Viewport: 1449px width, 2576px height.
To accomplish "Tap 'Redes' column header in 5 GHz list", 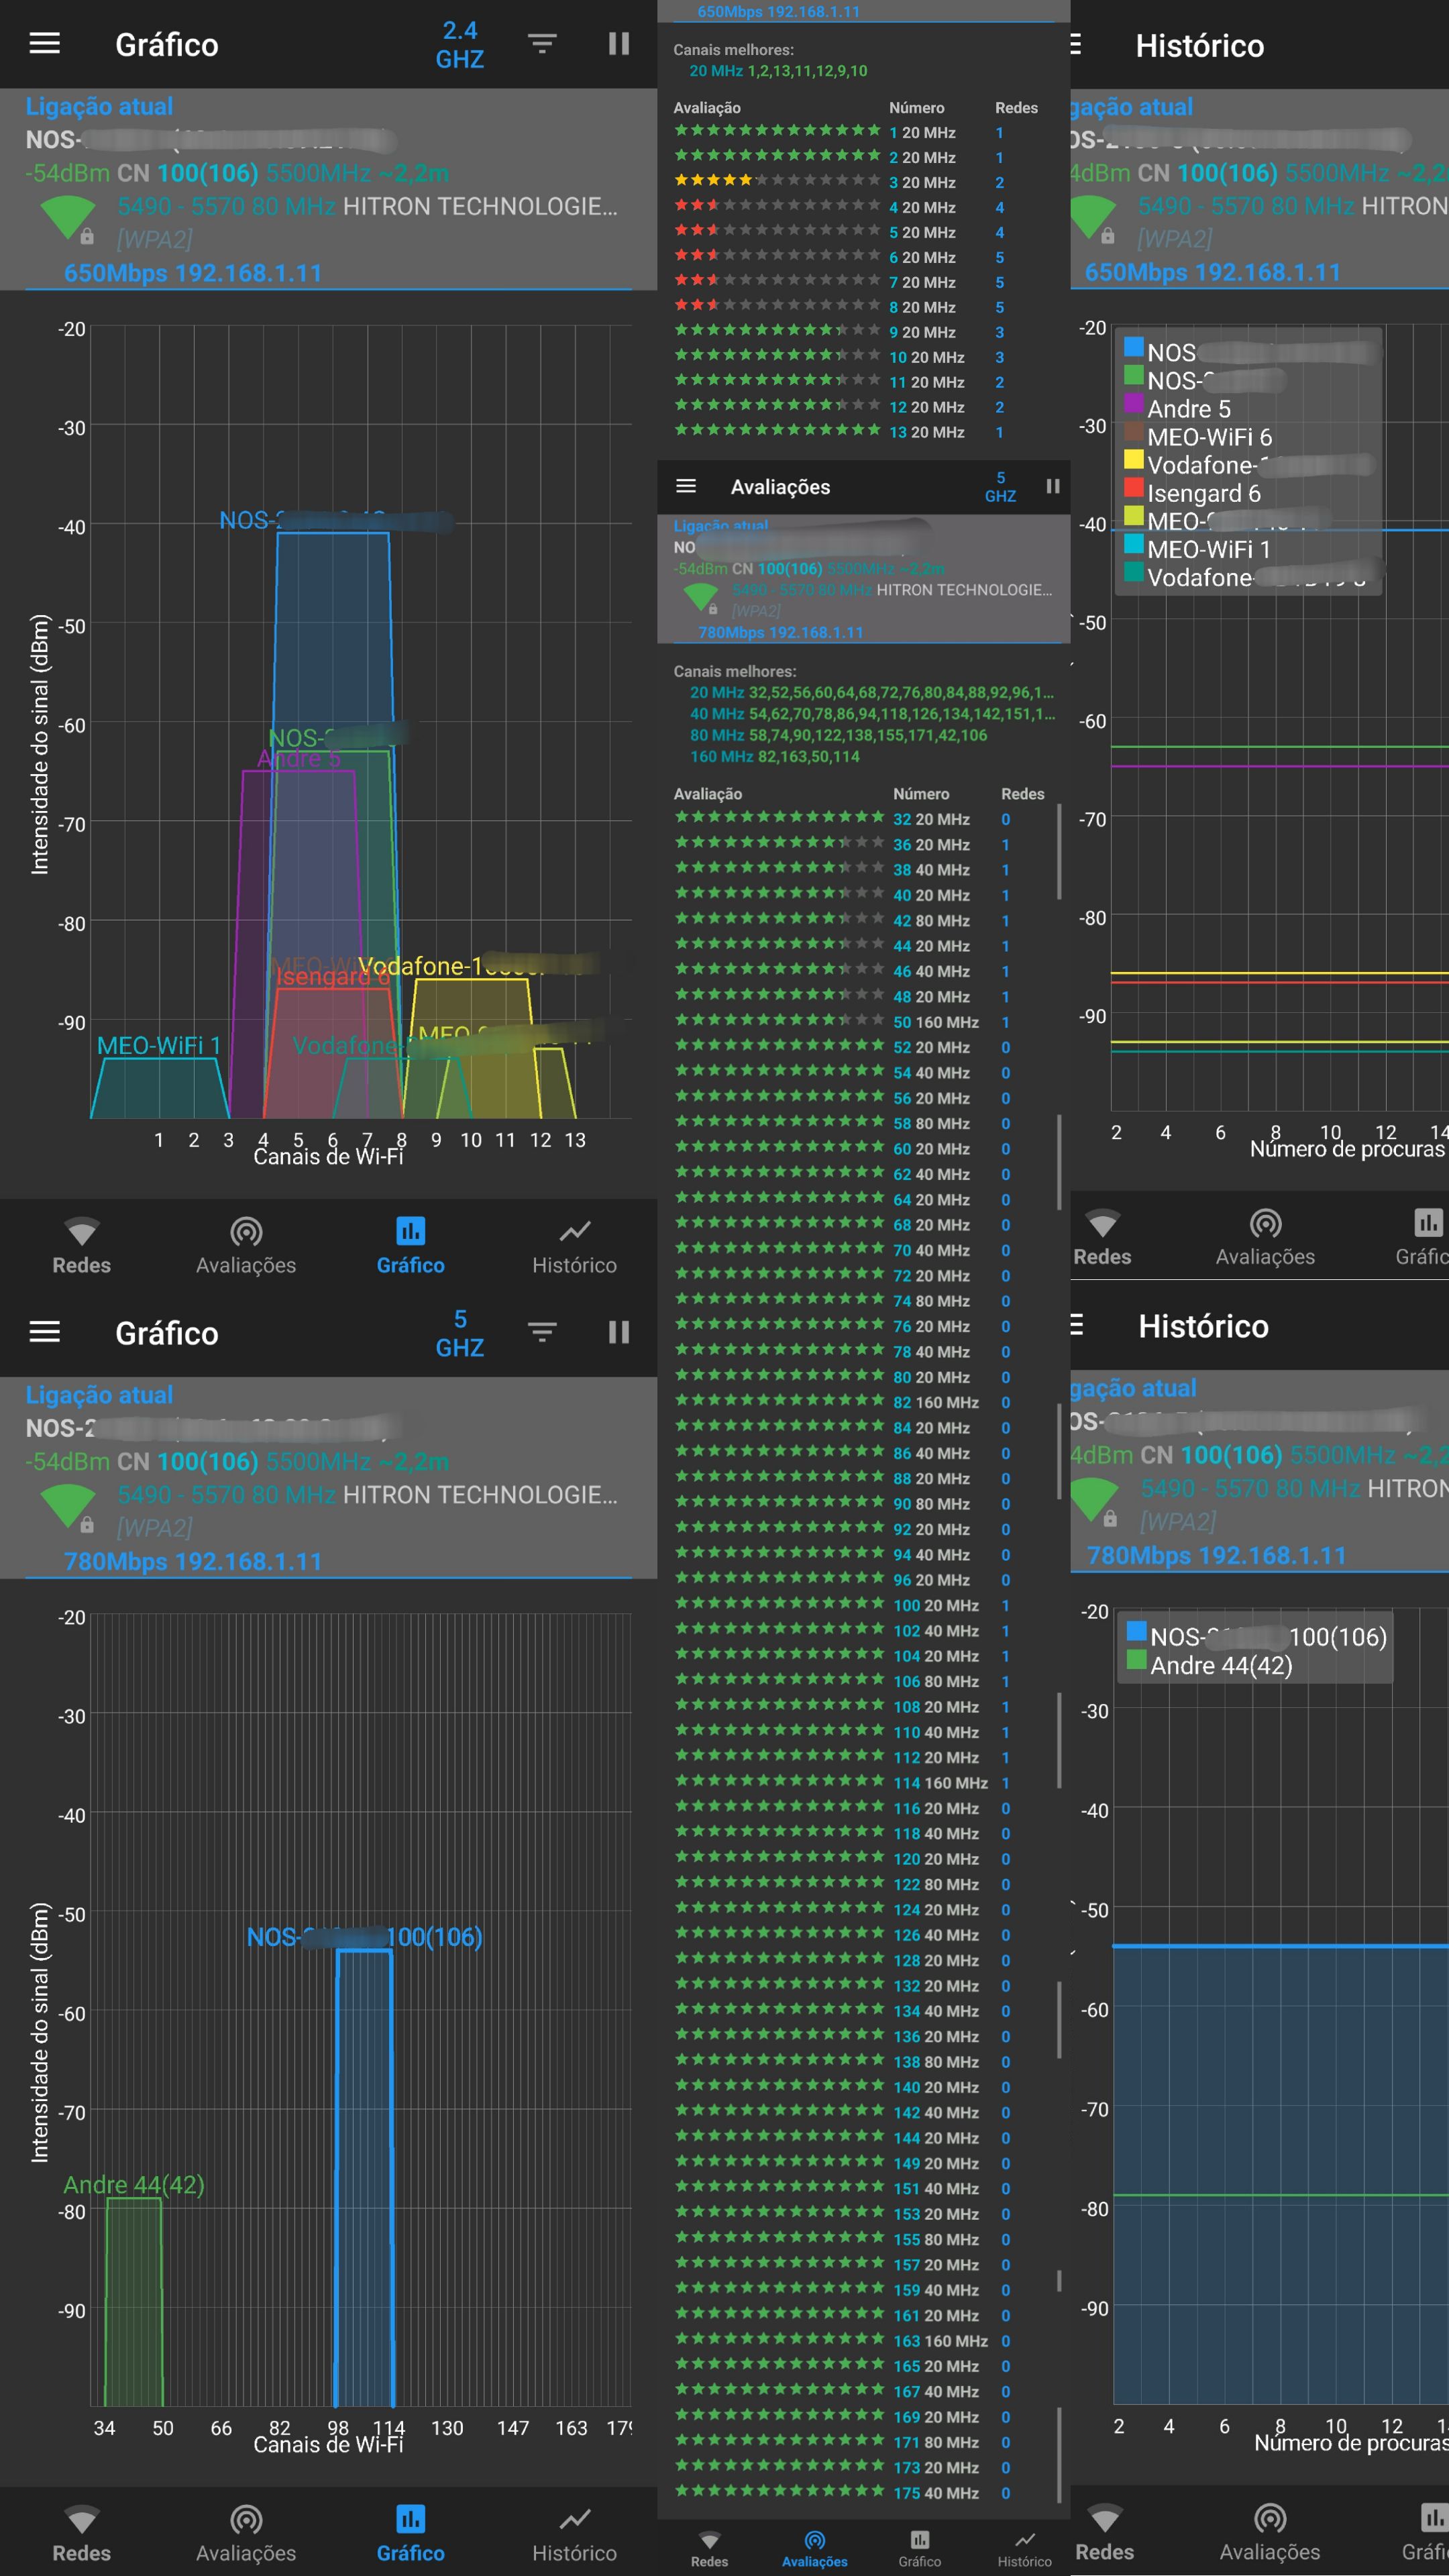I will tap(1022, 793).
